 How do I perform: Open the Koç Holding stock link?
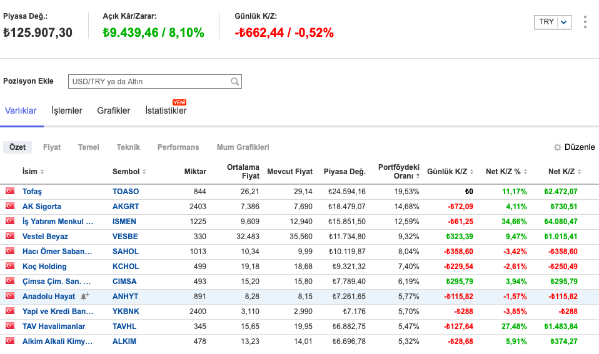[x=44, y=267]
